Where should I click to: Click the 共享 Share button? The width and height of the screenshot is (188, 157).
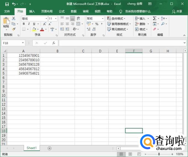(x=177, y=12)
